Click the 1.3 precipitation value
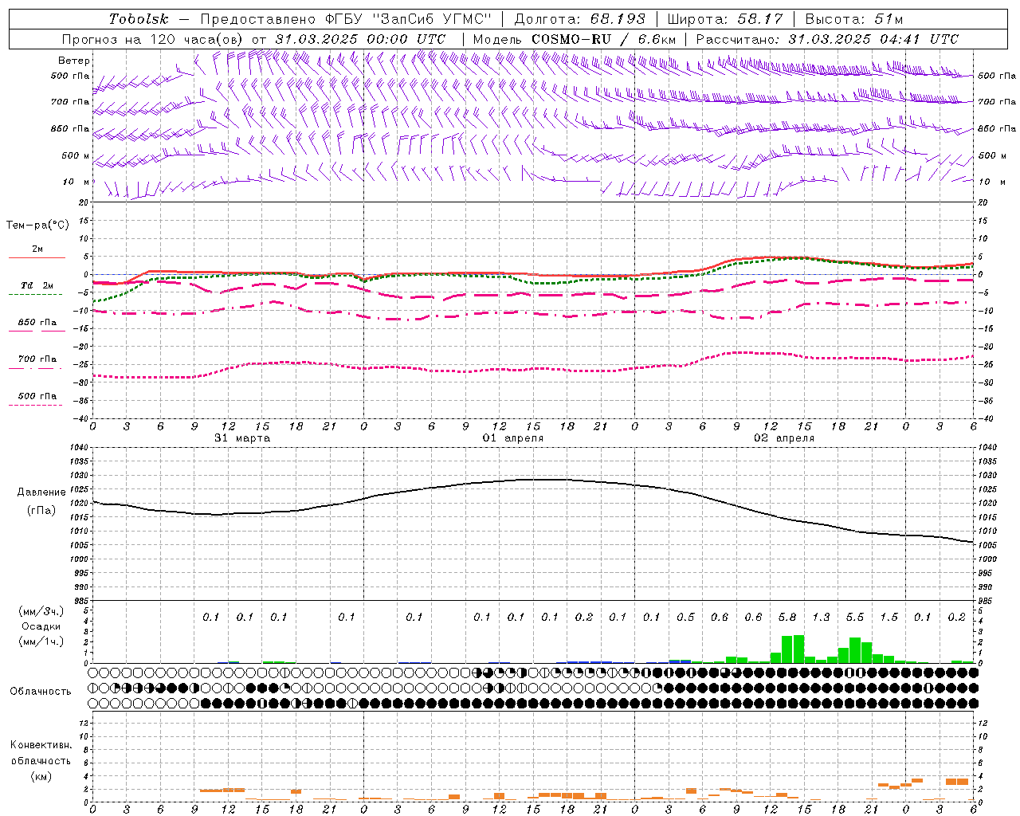1020x816 pixels. [x=821, y=618]
